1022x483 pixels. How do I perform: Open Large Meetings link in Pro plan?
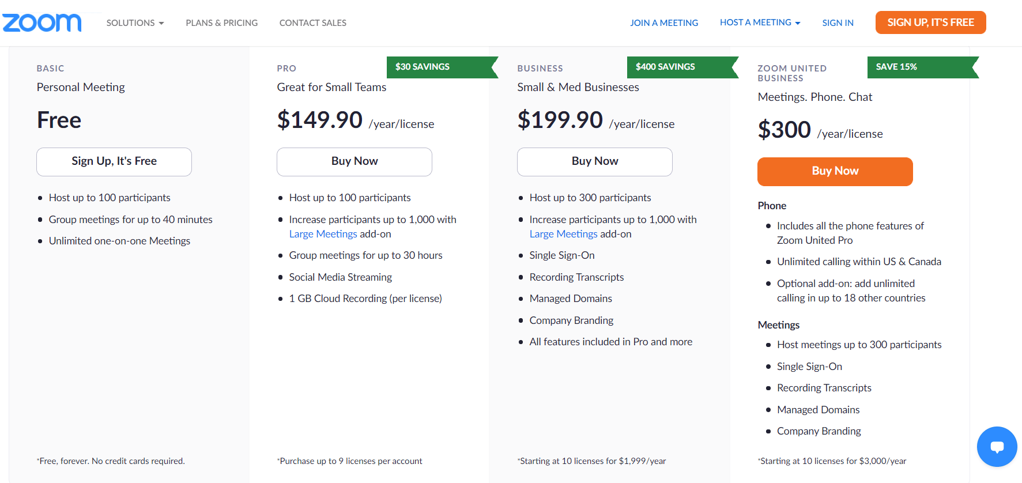pyautogui.click(x=323, y=234)
